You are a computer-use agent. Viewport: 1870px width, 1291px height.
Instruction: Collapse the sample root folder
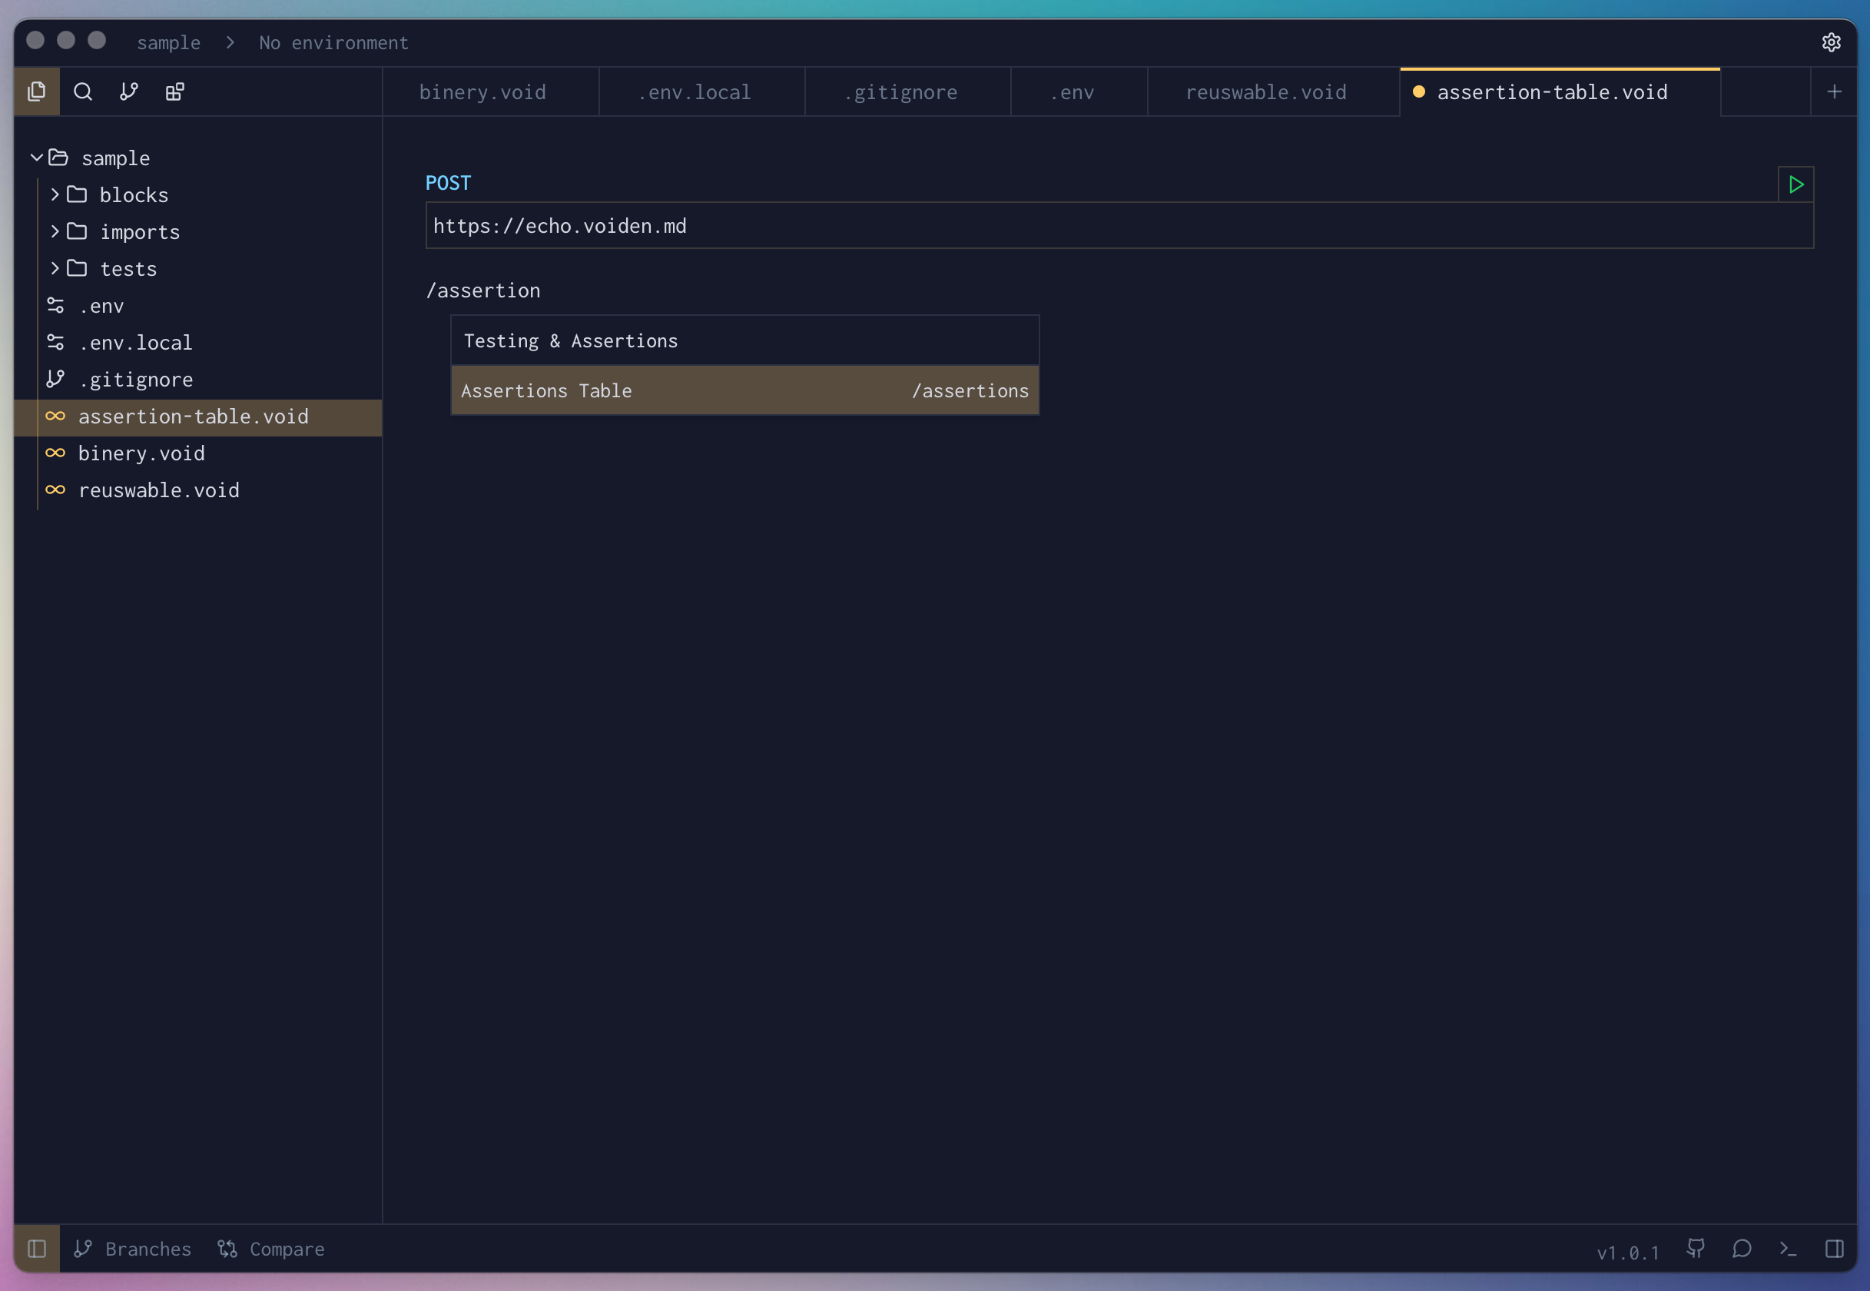(x=114, y=158)
